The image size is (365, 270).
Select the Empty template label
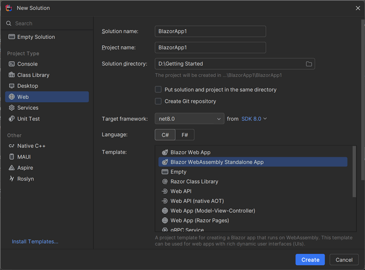178,172
